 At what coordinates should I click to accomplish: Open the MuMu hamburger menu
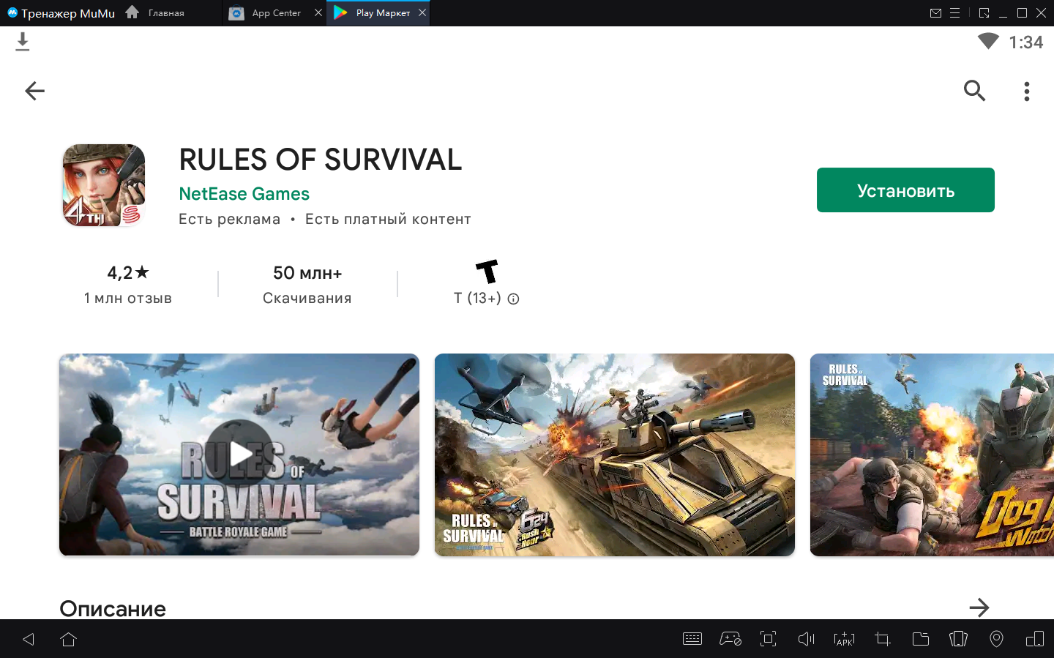point(954,13)
